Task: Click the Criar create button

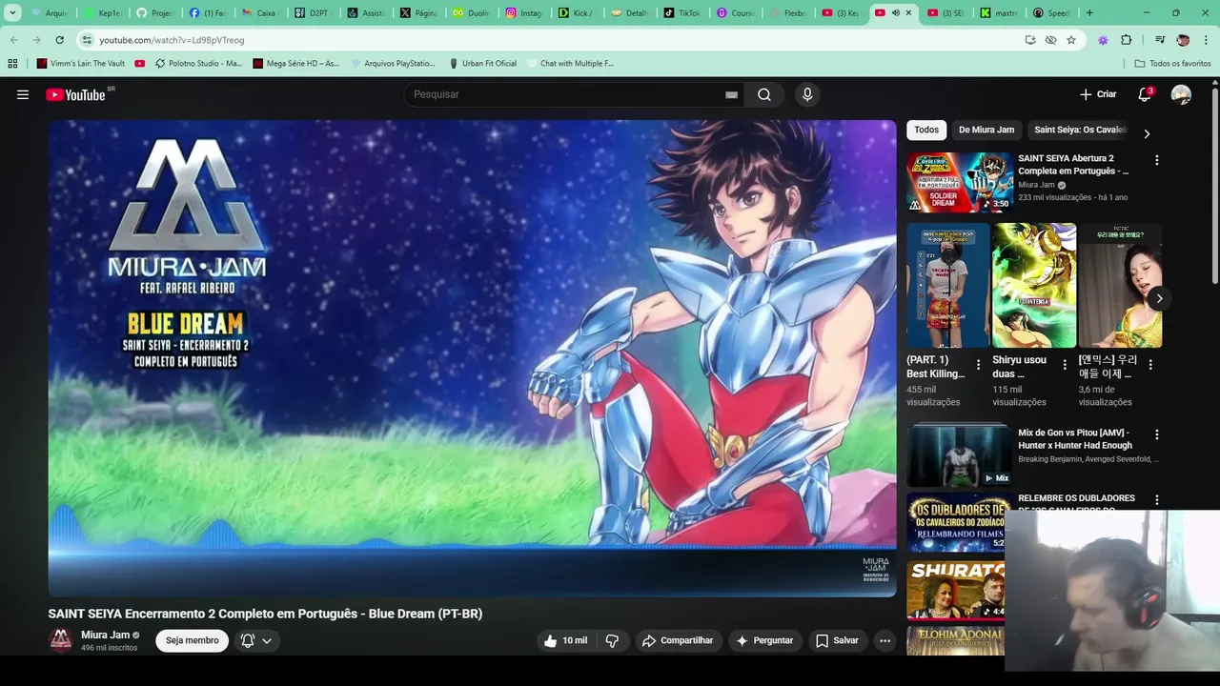Action: pos(1098,94)
